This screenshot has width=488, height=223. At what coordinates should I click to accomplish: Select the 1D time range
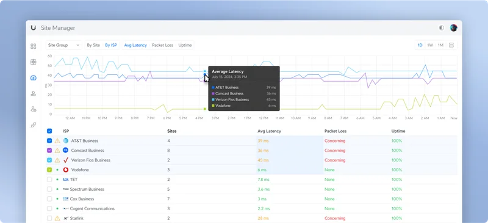[x=420, y=45]
